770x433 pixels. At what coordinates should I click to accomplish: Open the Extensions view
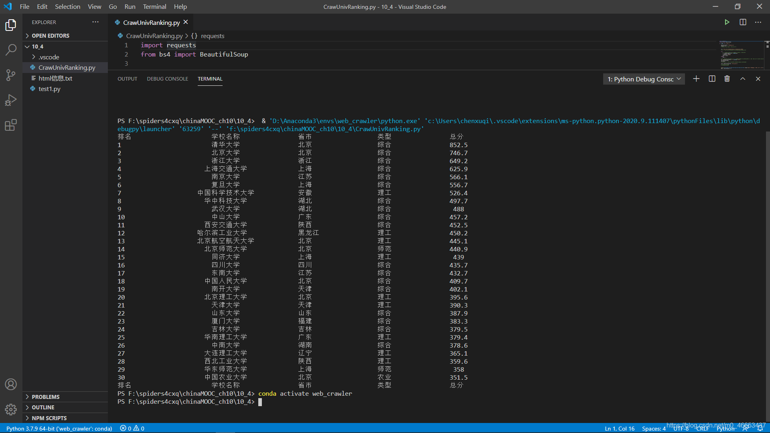(x=11, y=125)
